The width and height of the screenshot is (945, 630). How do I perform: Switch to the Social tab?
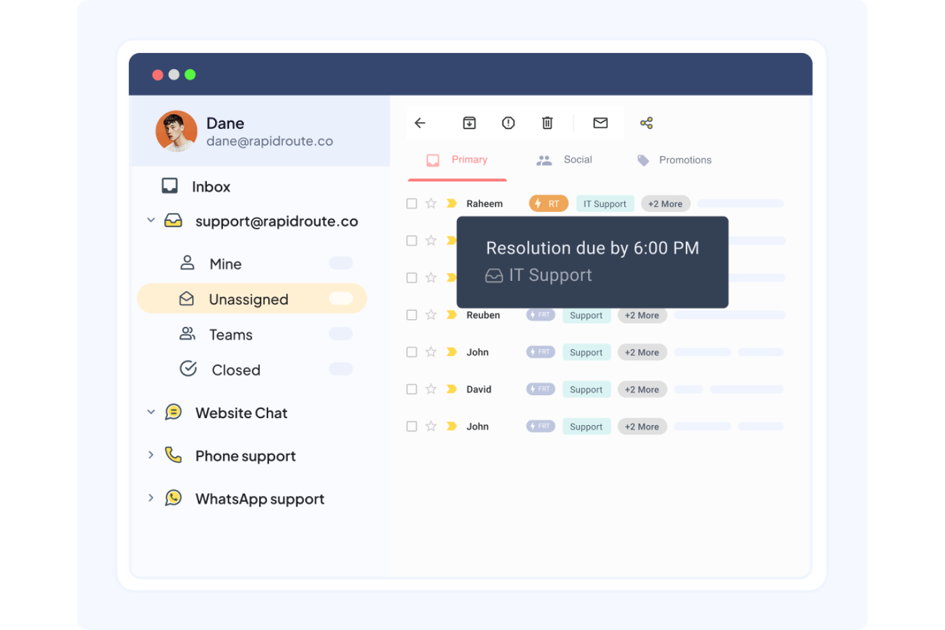(x=577, y=160)
